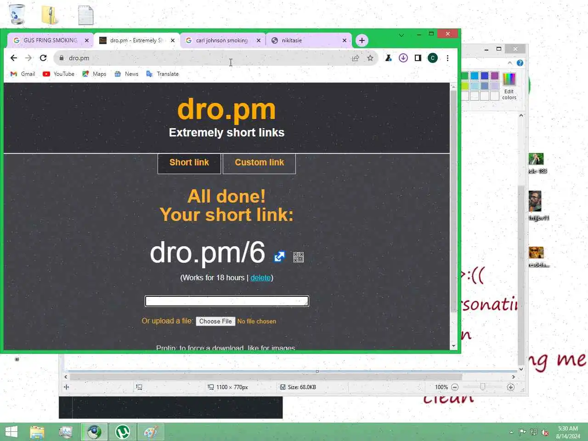Screen dimensions: 588x441
Task: Open uTorrent from the taskbar
Action: click(x=123, y=432)
